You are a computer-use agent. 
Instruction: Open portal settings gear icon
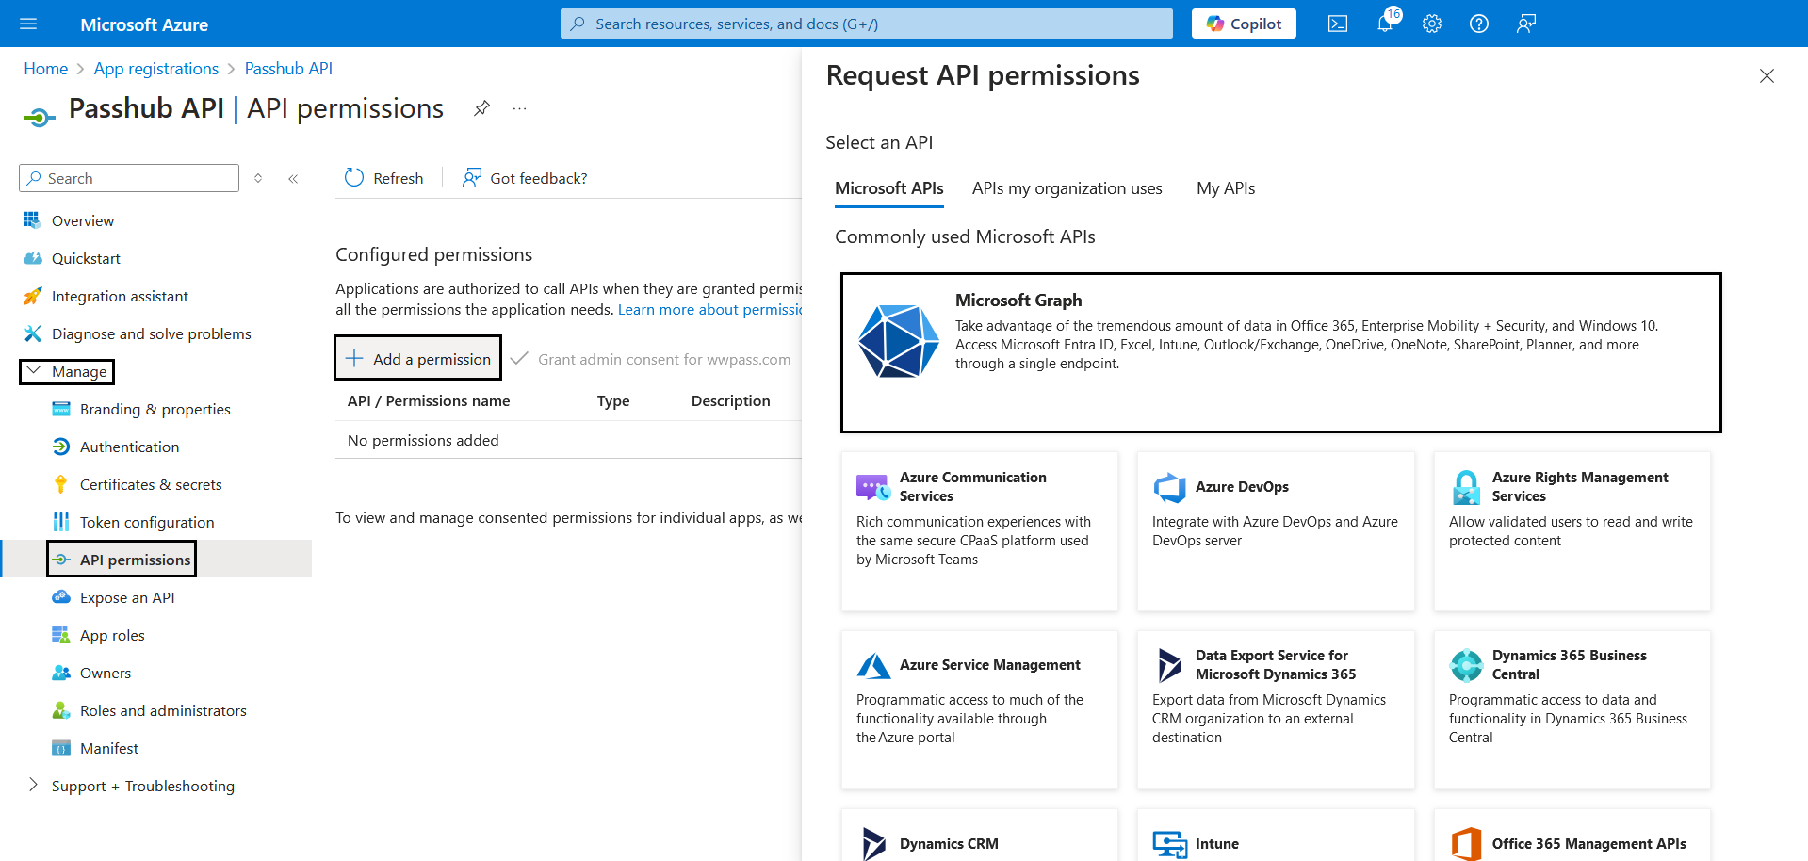1432,24
